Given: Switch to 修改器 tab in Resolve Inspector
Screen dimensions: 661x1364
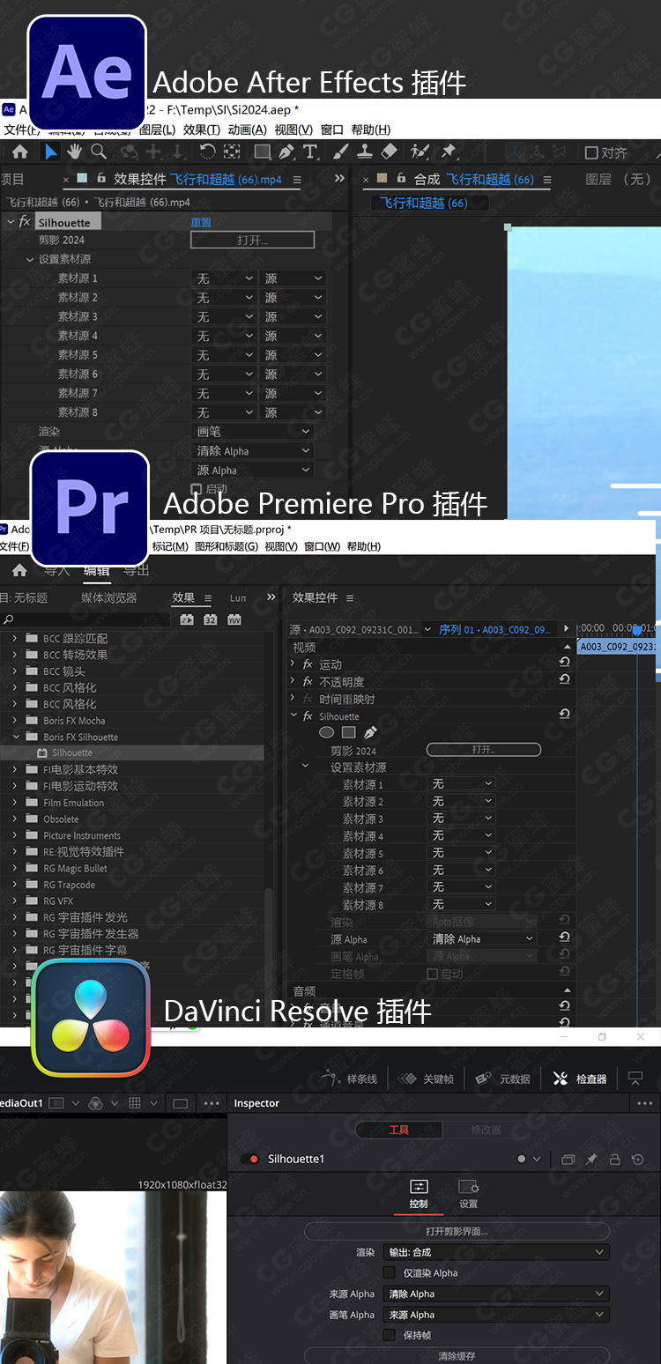Looking at the screenshot, I should click(486, 1130).
